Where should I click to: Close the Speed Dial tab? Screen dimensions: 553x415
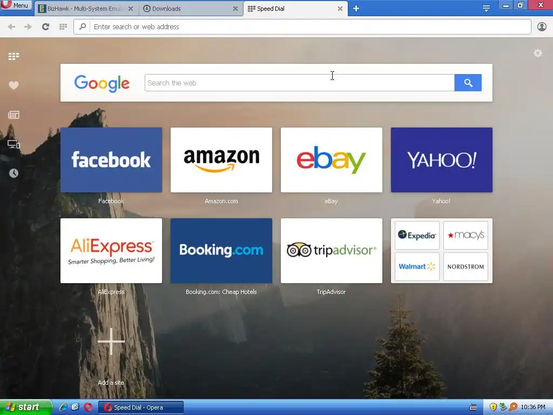coord(340,9)
